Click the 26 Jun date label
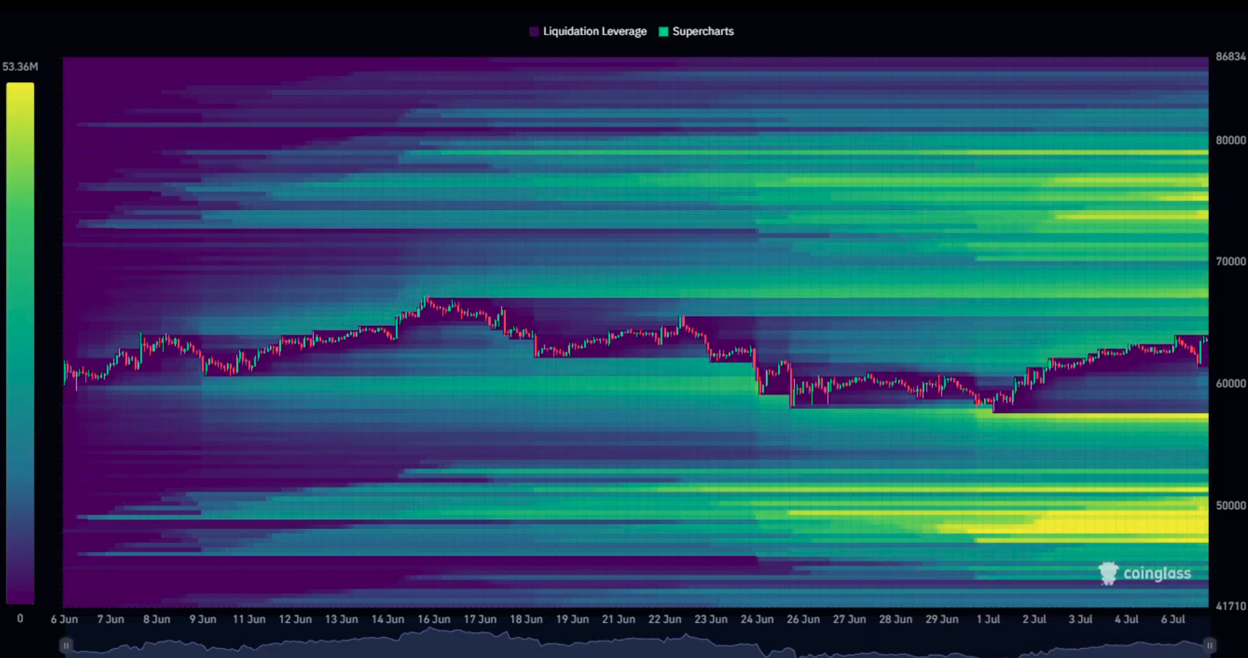The image size is (1248, 658). (x=803, y=619)
